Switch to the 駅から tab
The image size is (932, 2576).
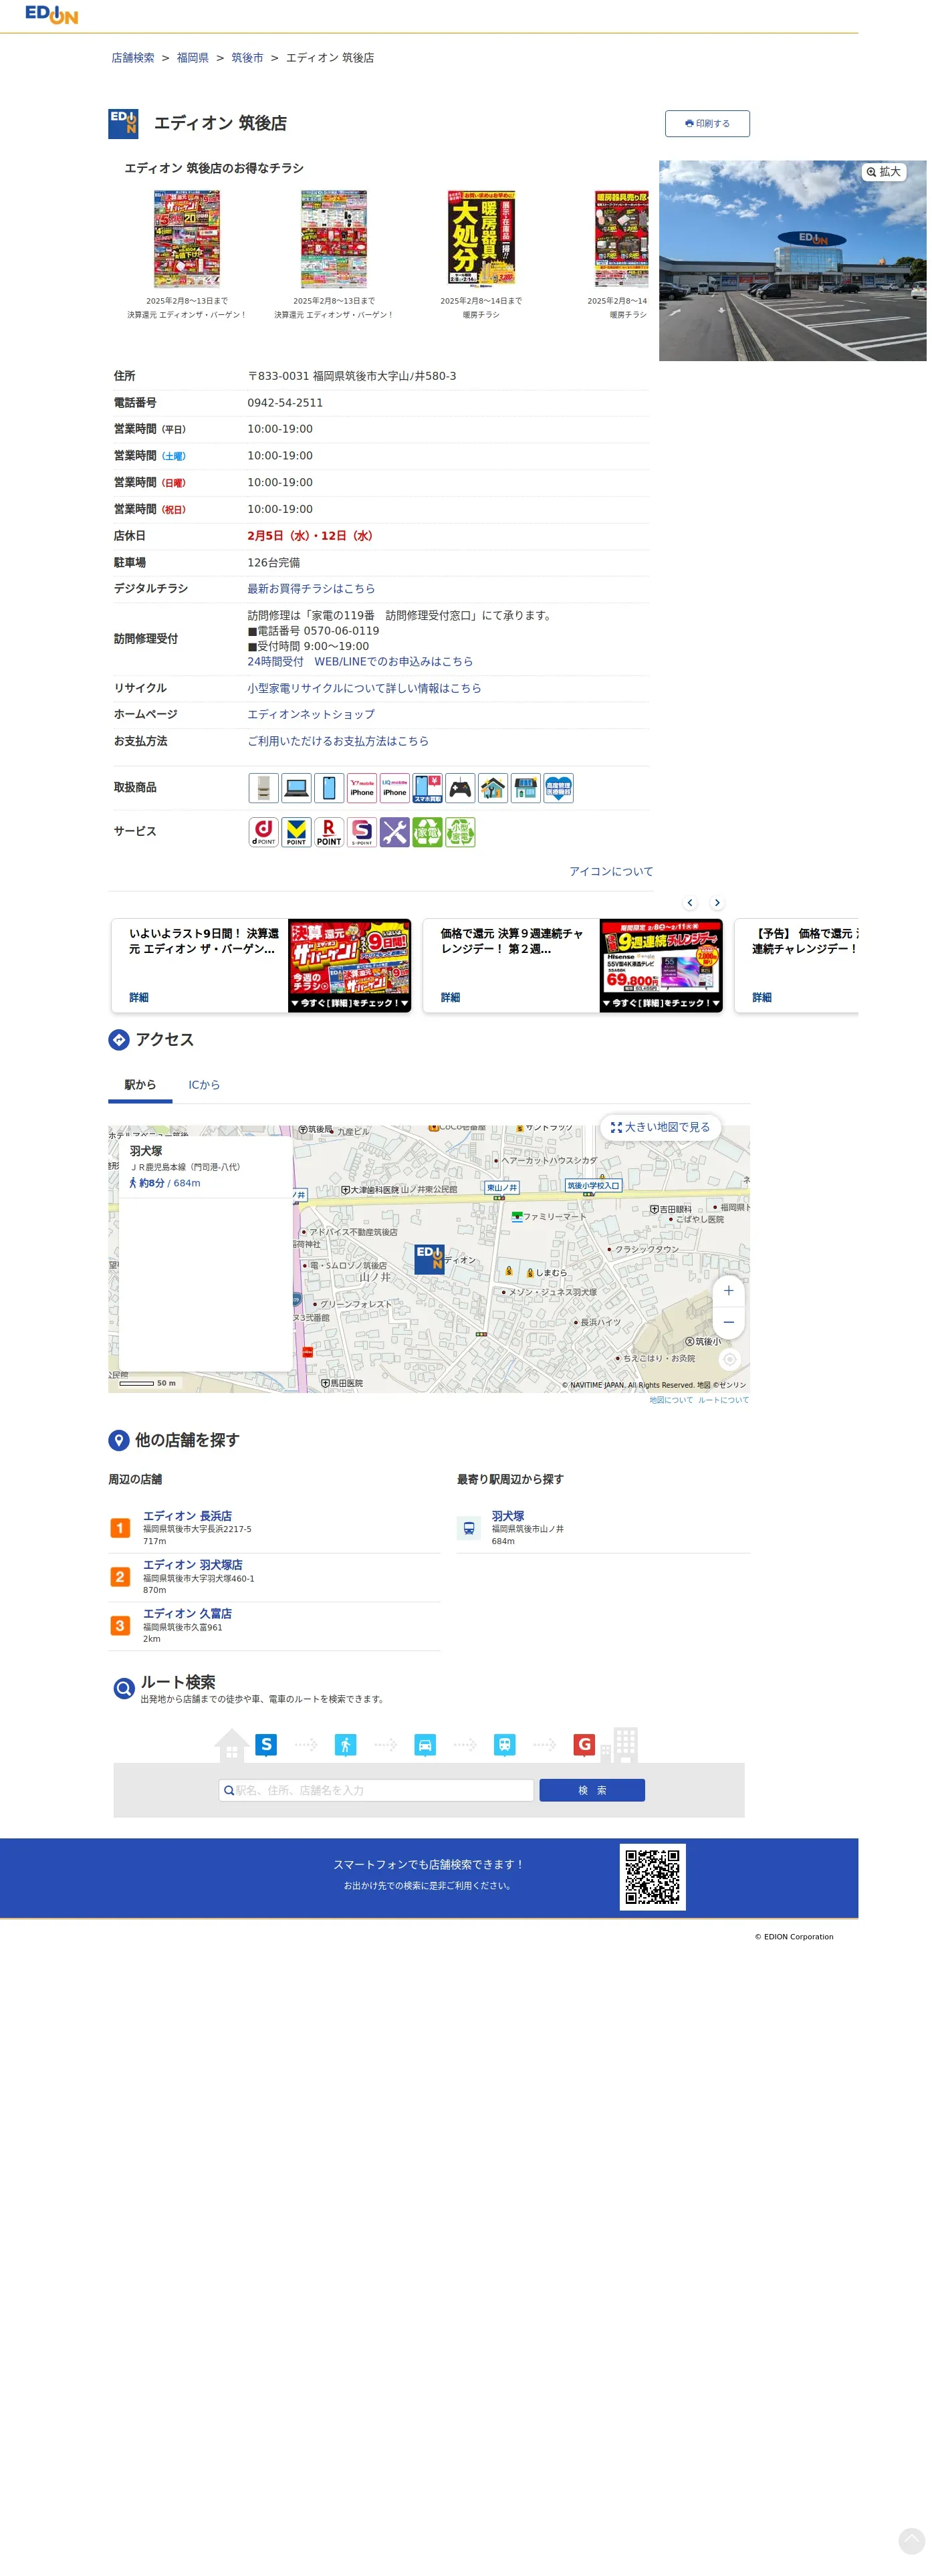click(x=140, y=1085)
